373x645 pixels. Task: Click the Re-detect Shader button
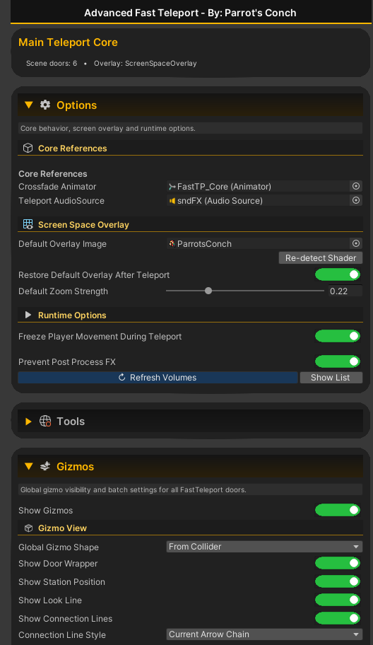click(321, 258)
